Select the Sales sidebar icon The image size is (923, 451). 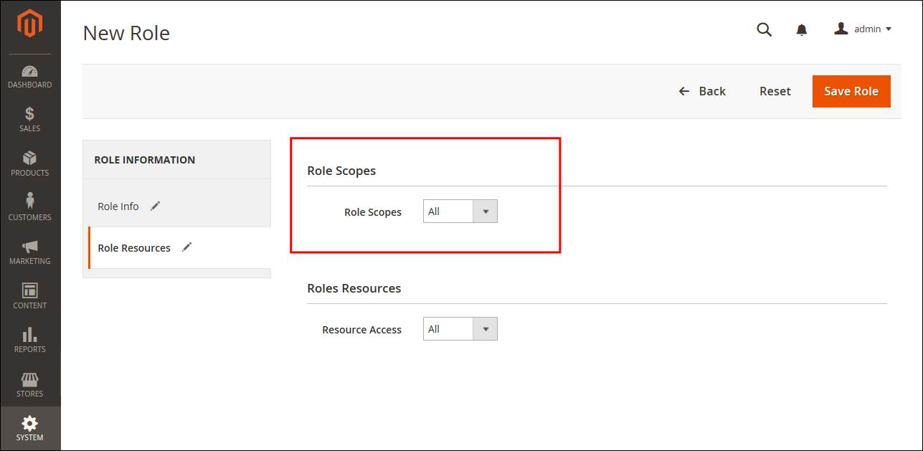point(29,119)
